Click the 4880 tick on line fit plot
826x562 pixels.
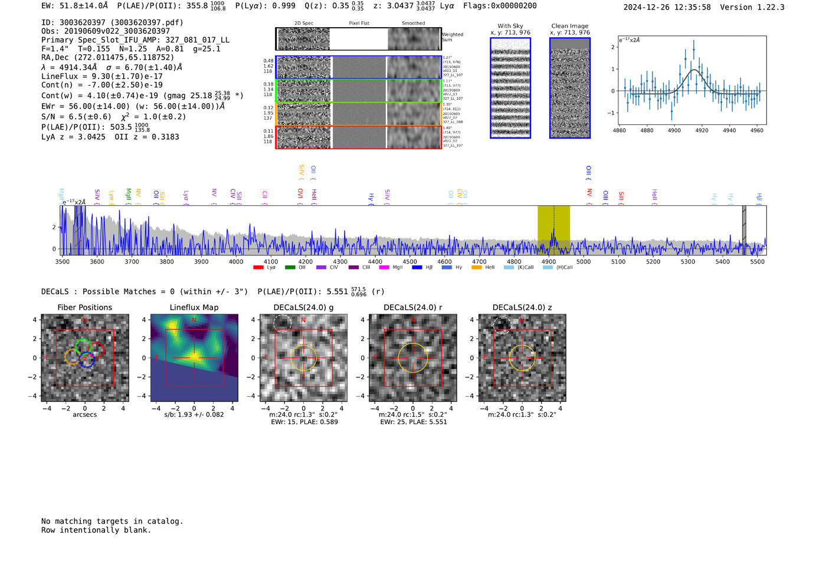[x=647, y=130]
